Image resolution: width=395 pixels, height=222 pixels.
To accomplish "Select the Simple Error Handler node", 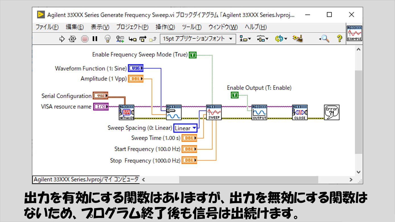I will pyautogui.click(x=332, y=112).
